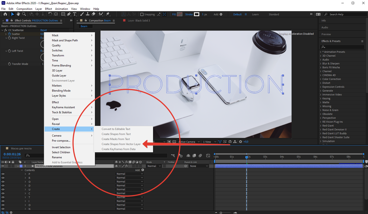Select the Zoom magnifier tool
This screenshot has width=368, height=214.
tap(24, 14)
